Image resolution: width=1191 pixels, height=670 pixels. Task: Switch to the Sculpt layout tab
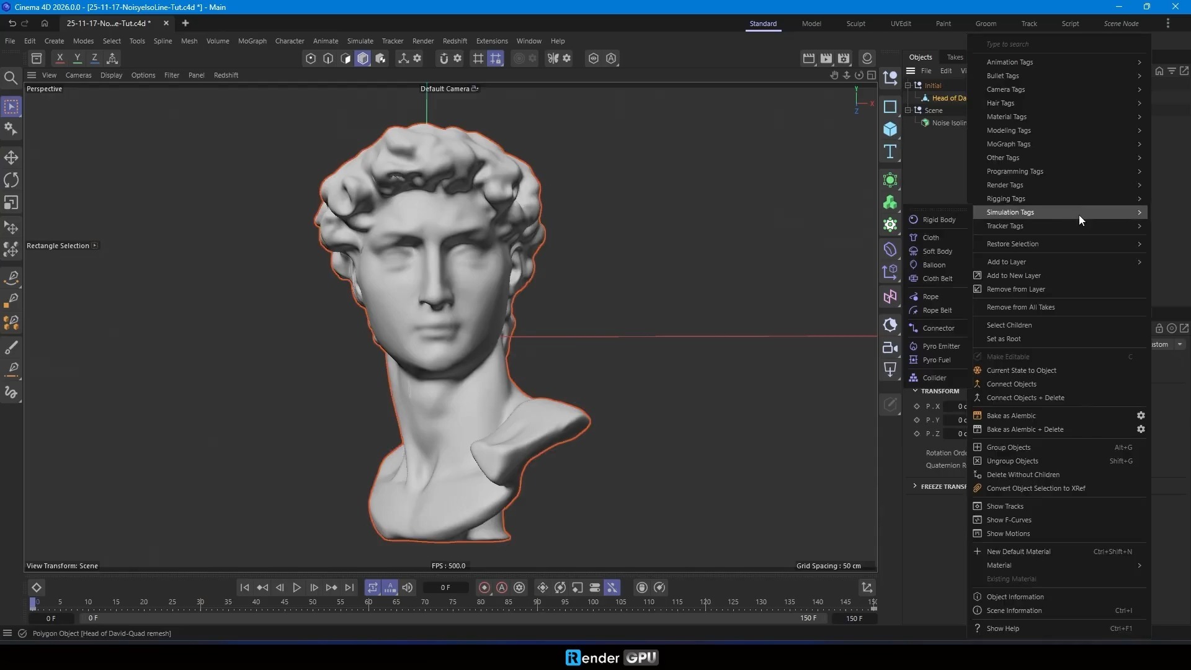pyautogui.click(x=856, y=23)
